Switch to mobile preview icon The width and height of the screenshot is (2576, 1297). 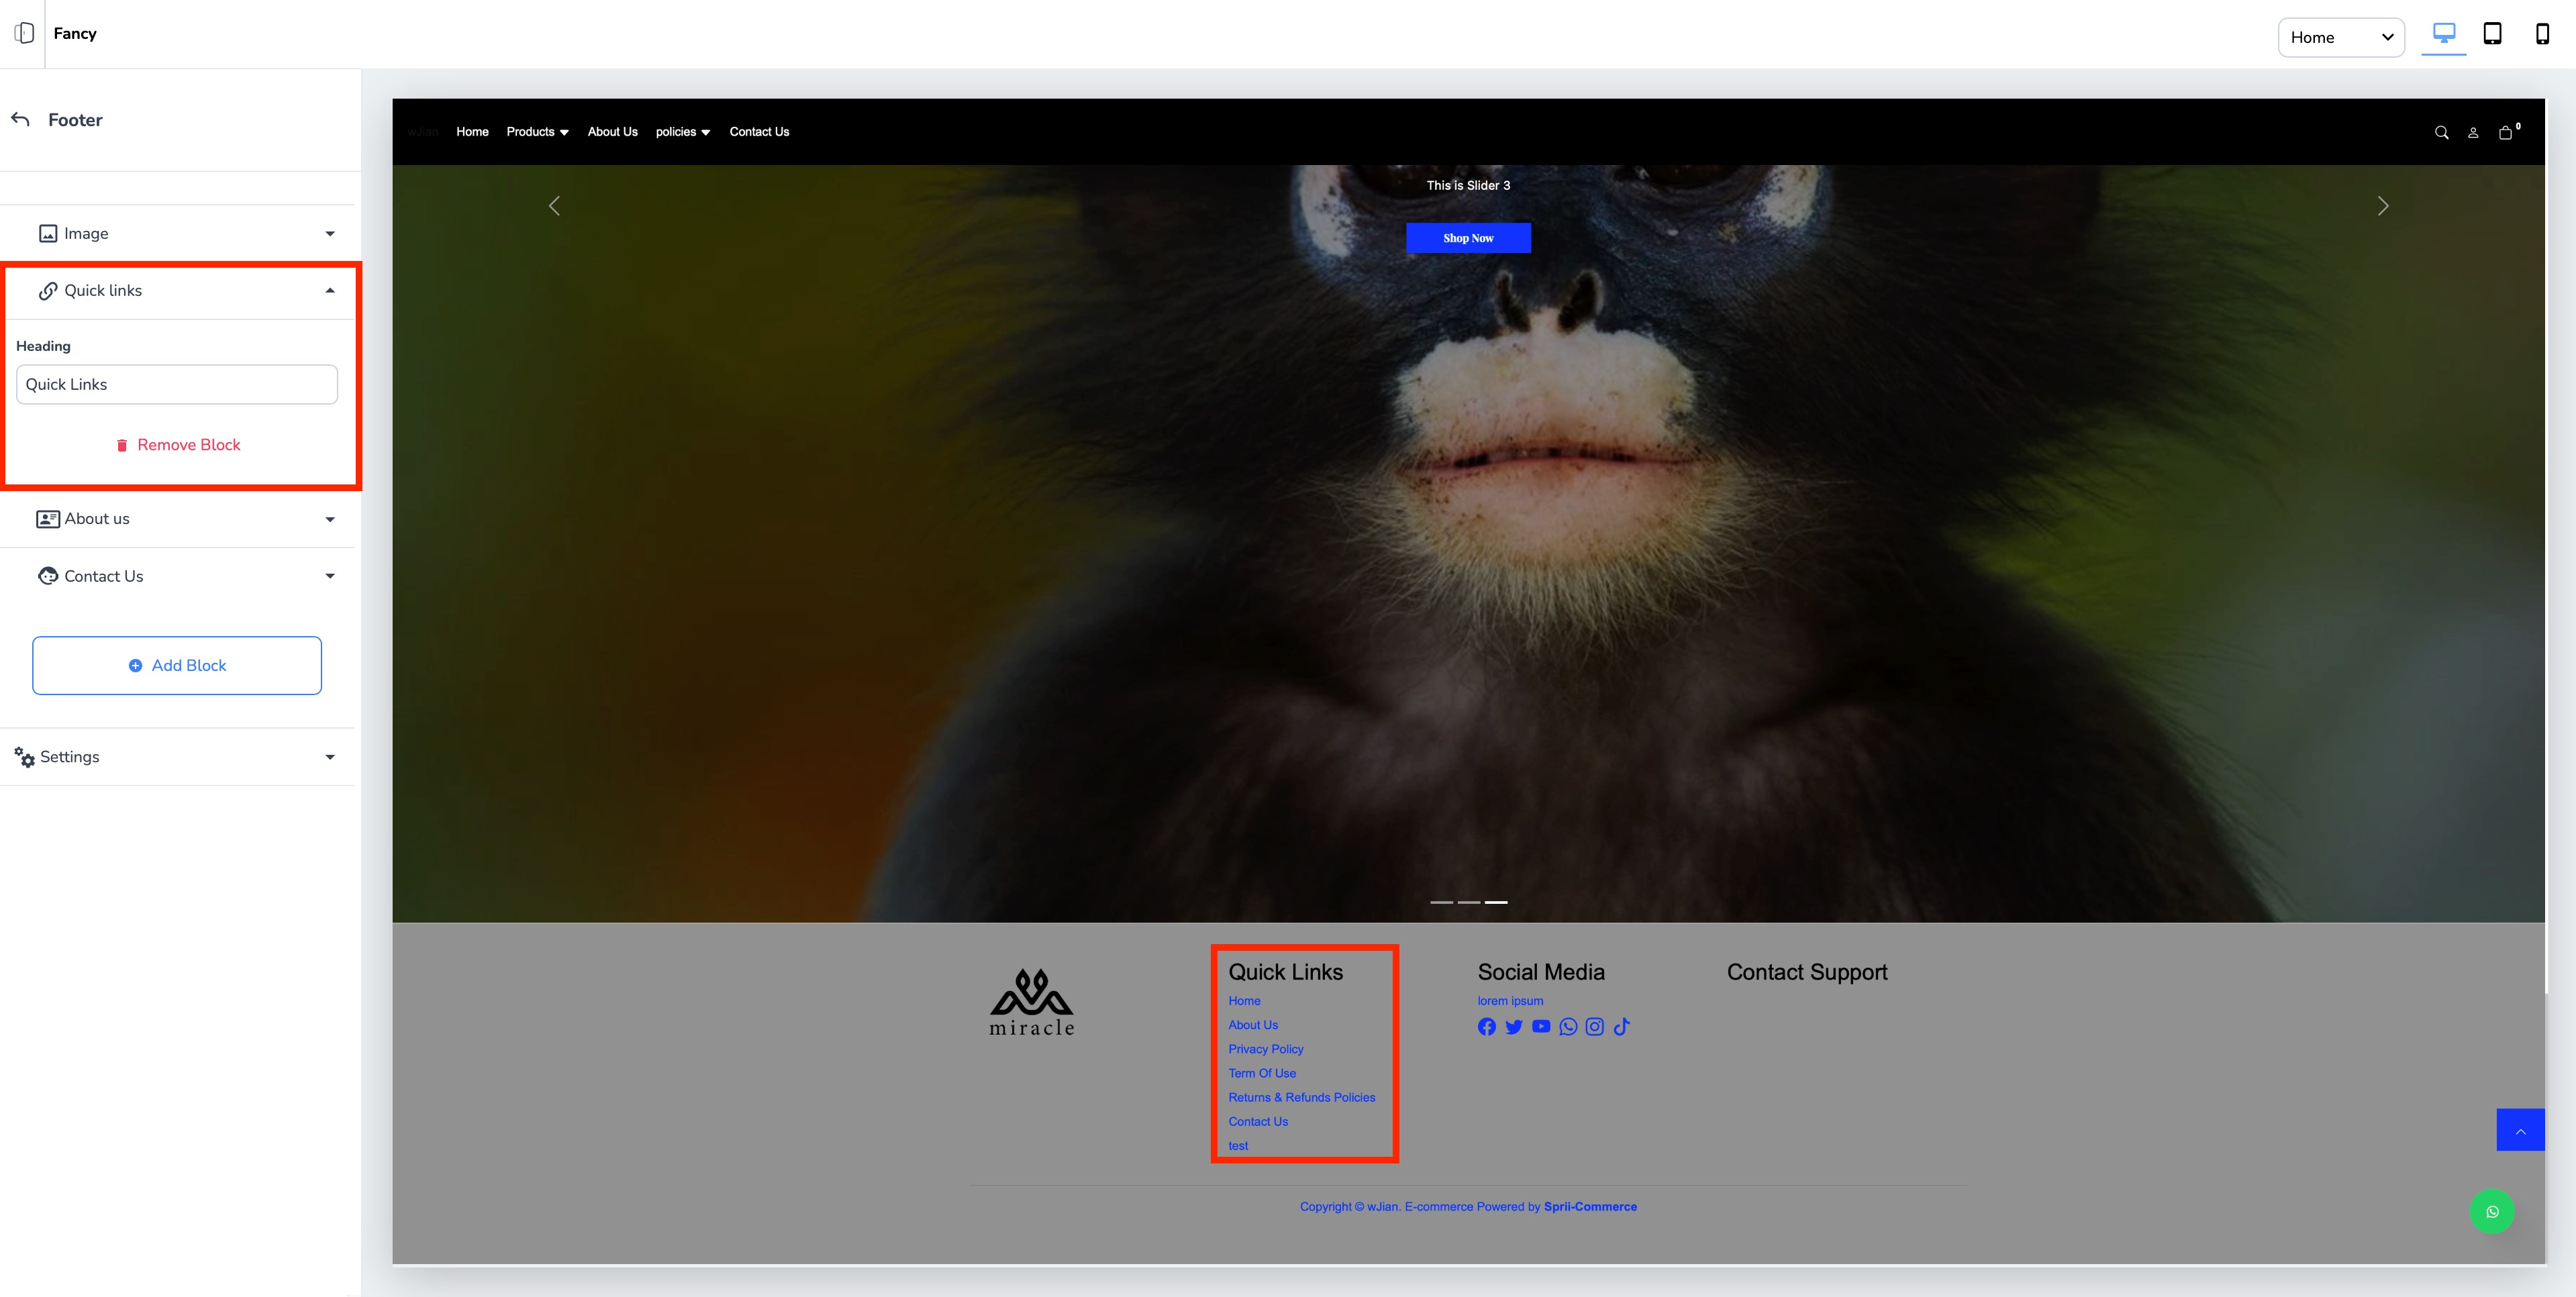[2542, 34]
